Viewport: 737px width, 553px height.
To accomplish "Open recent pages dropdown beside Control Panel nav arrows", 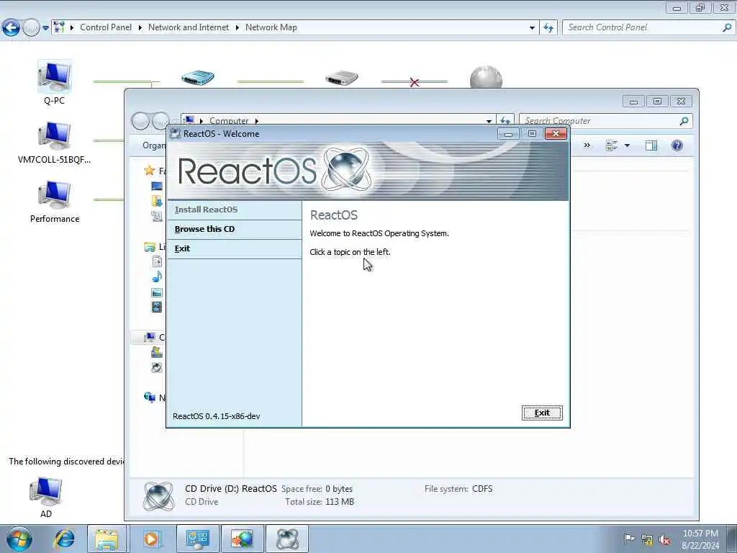I will [45, 28].
